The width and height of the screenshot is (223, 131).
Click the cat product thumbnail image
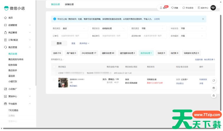point(64,83)
